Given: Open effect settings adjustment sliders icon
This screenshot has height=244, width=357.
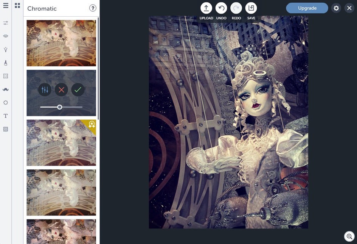Looking at the screenshot, I should click(x=45, y=90).
